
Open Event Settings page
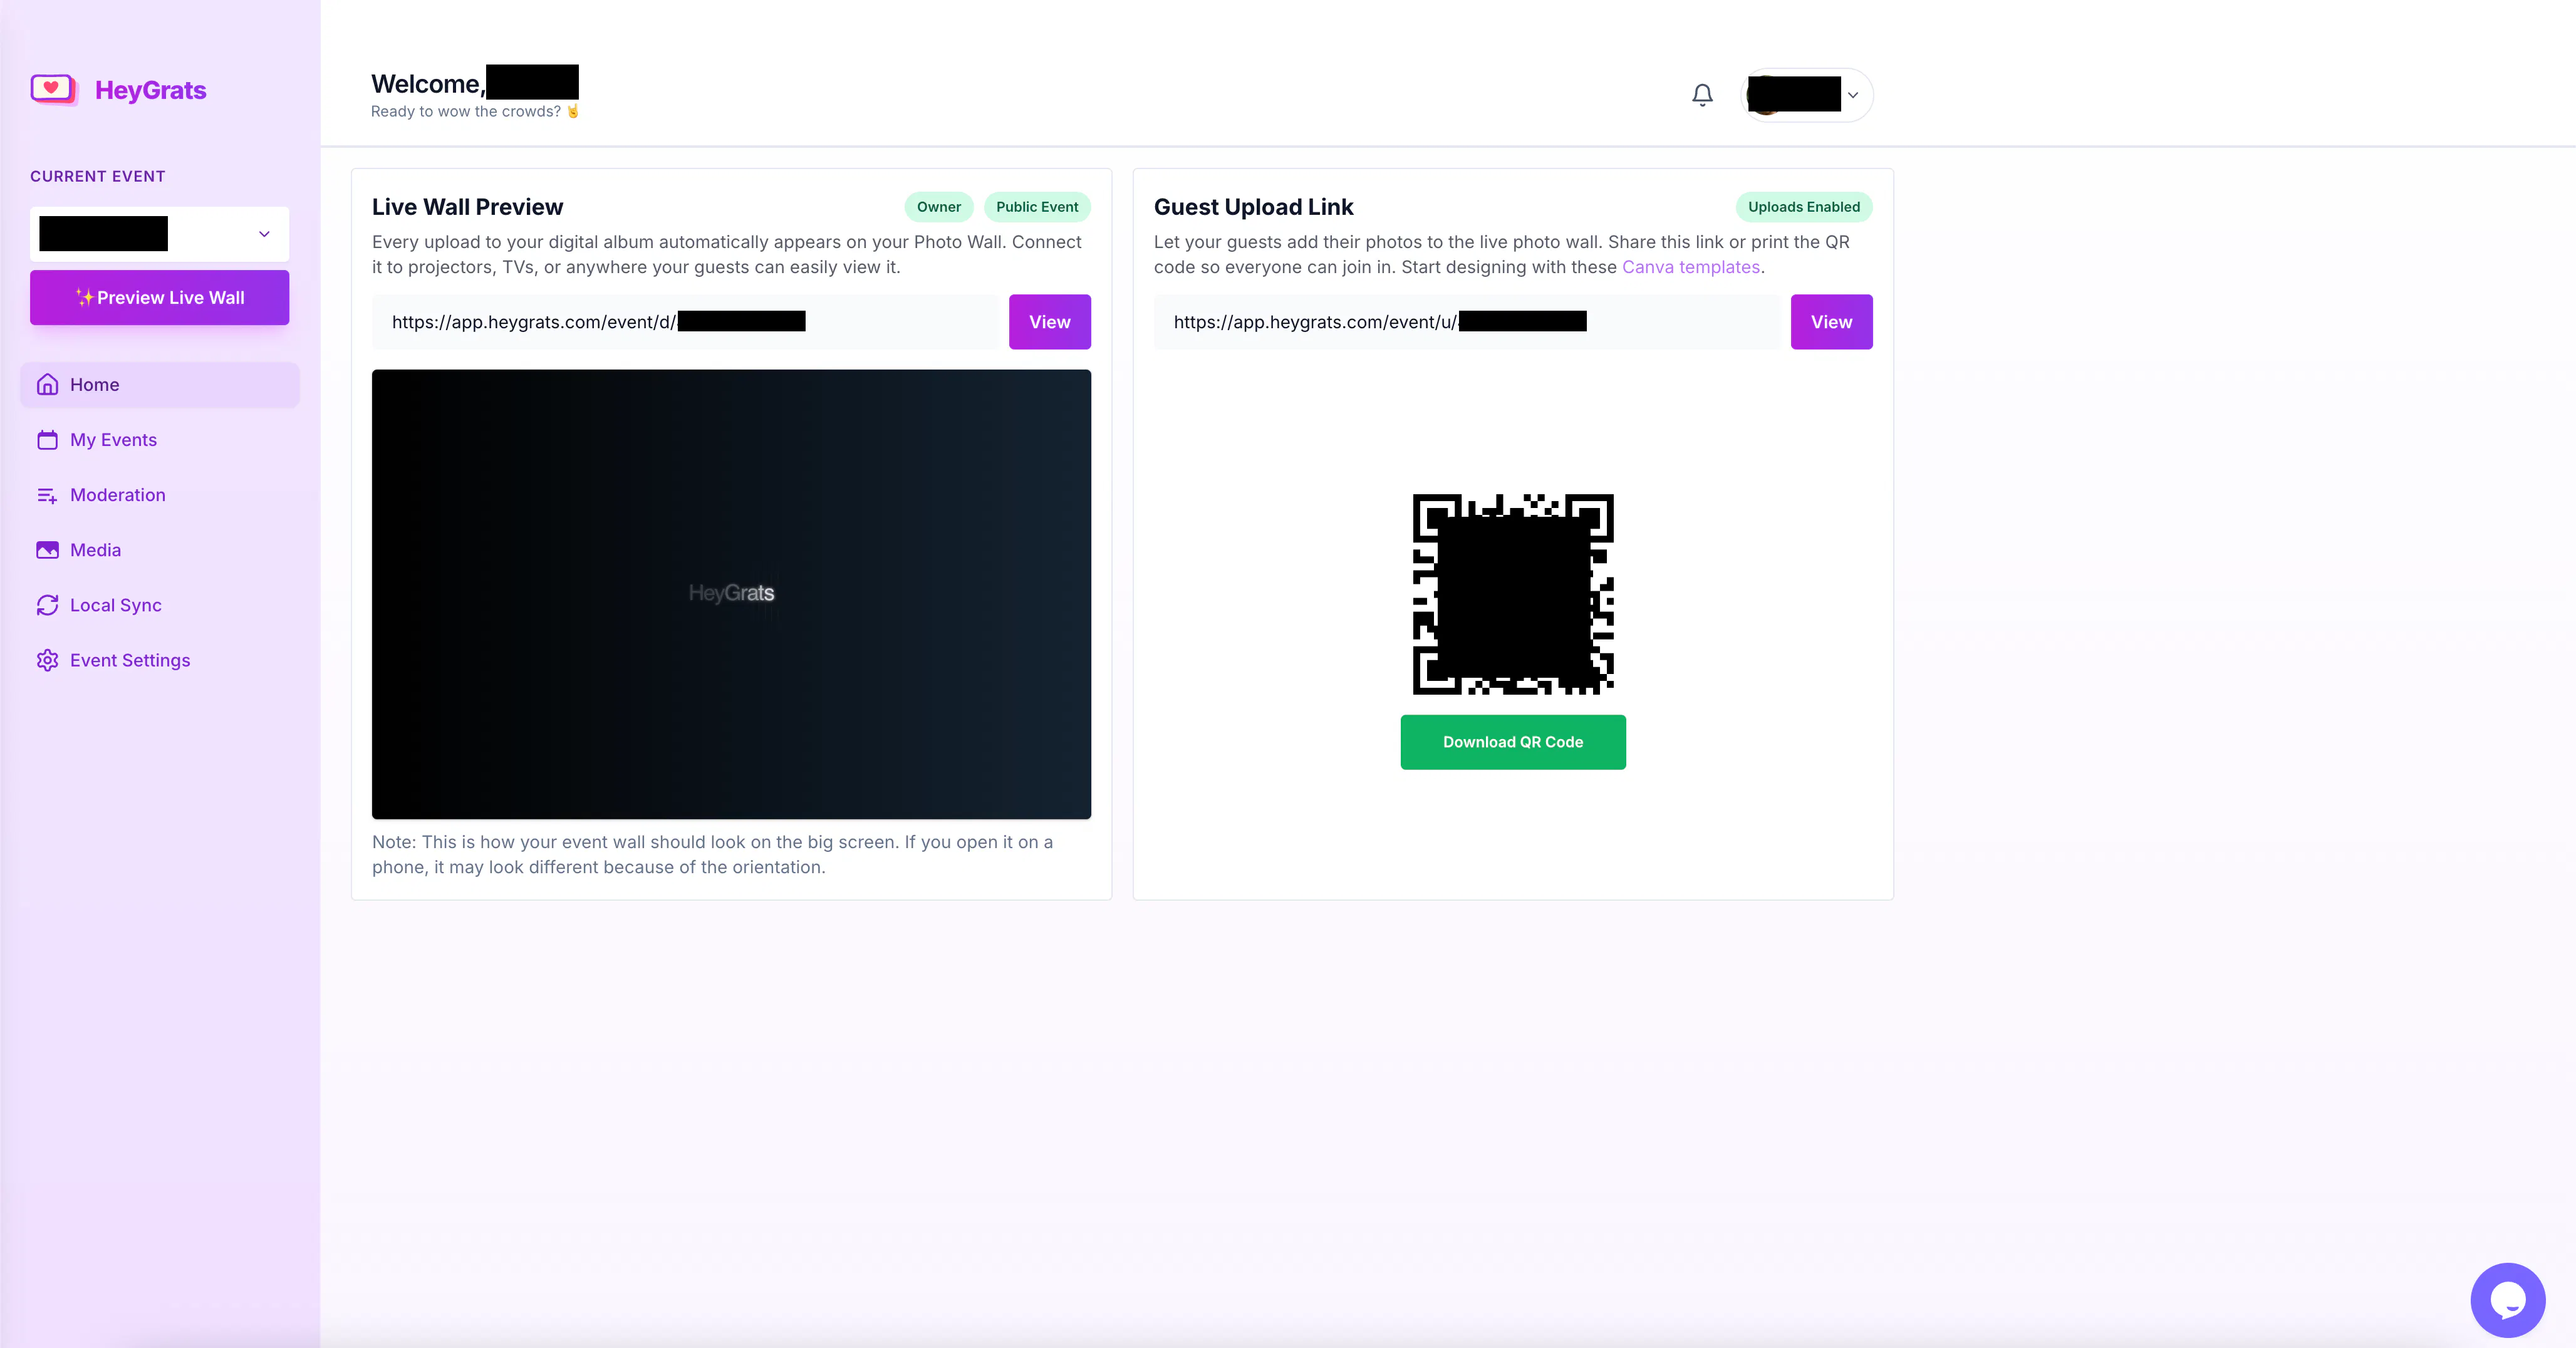coord(159,659)
